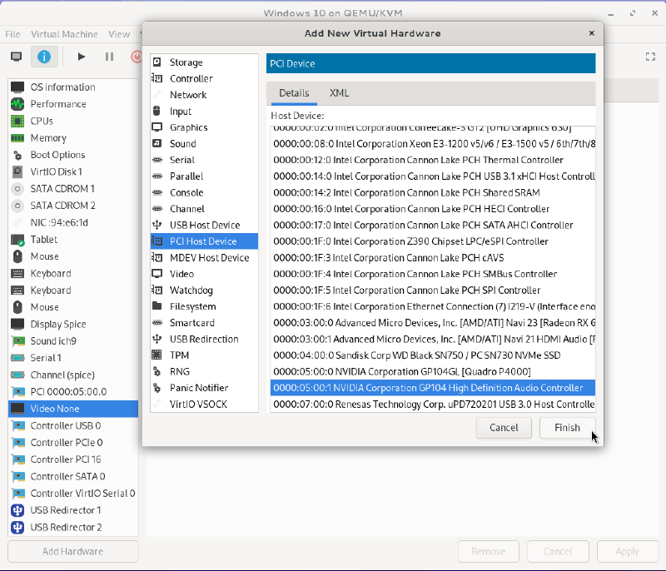The height and width of the screenshot is (571, 666).
Task: Select Video None in hardware list
Action: 73,409
